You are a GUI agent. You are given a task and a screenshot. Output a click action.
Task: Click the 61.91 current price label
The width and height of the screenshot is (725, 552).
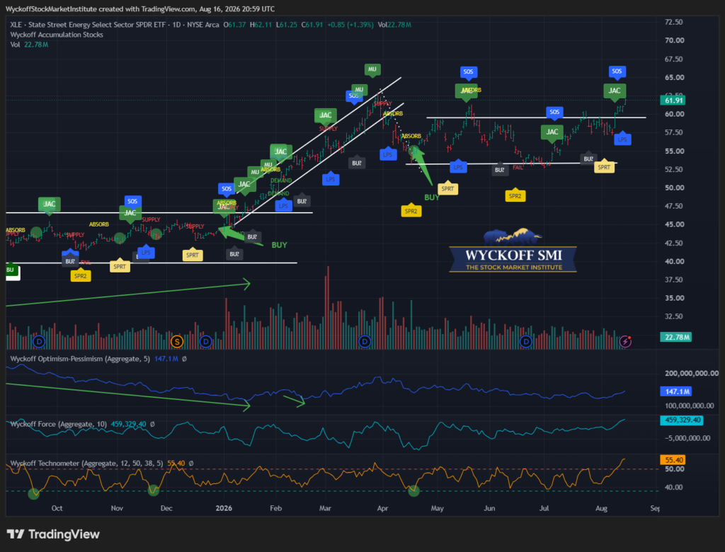pyautogui.click(x=674, y=100)
